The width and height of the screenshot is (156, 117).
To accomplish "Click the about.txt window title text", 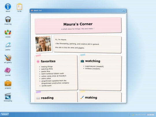I will (38, 11).
